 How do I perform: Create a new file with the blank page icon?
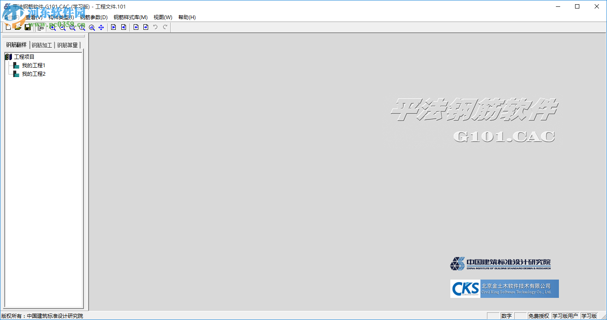(8, 27)
